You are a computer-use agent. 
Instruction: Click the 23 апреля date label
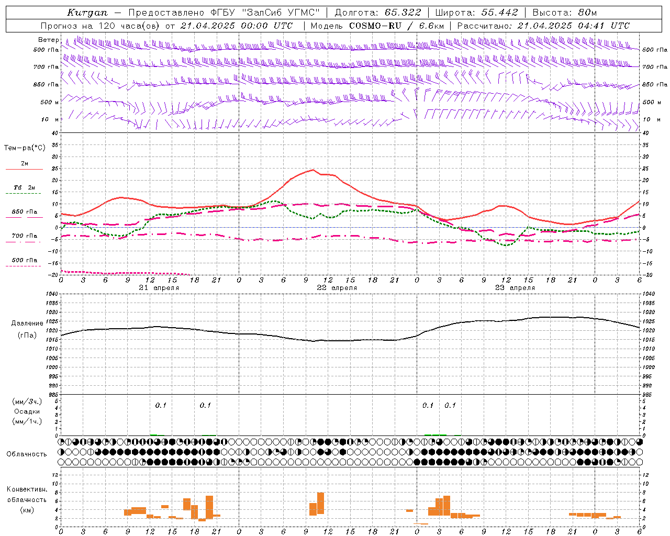pos(515,288)
